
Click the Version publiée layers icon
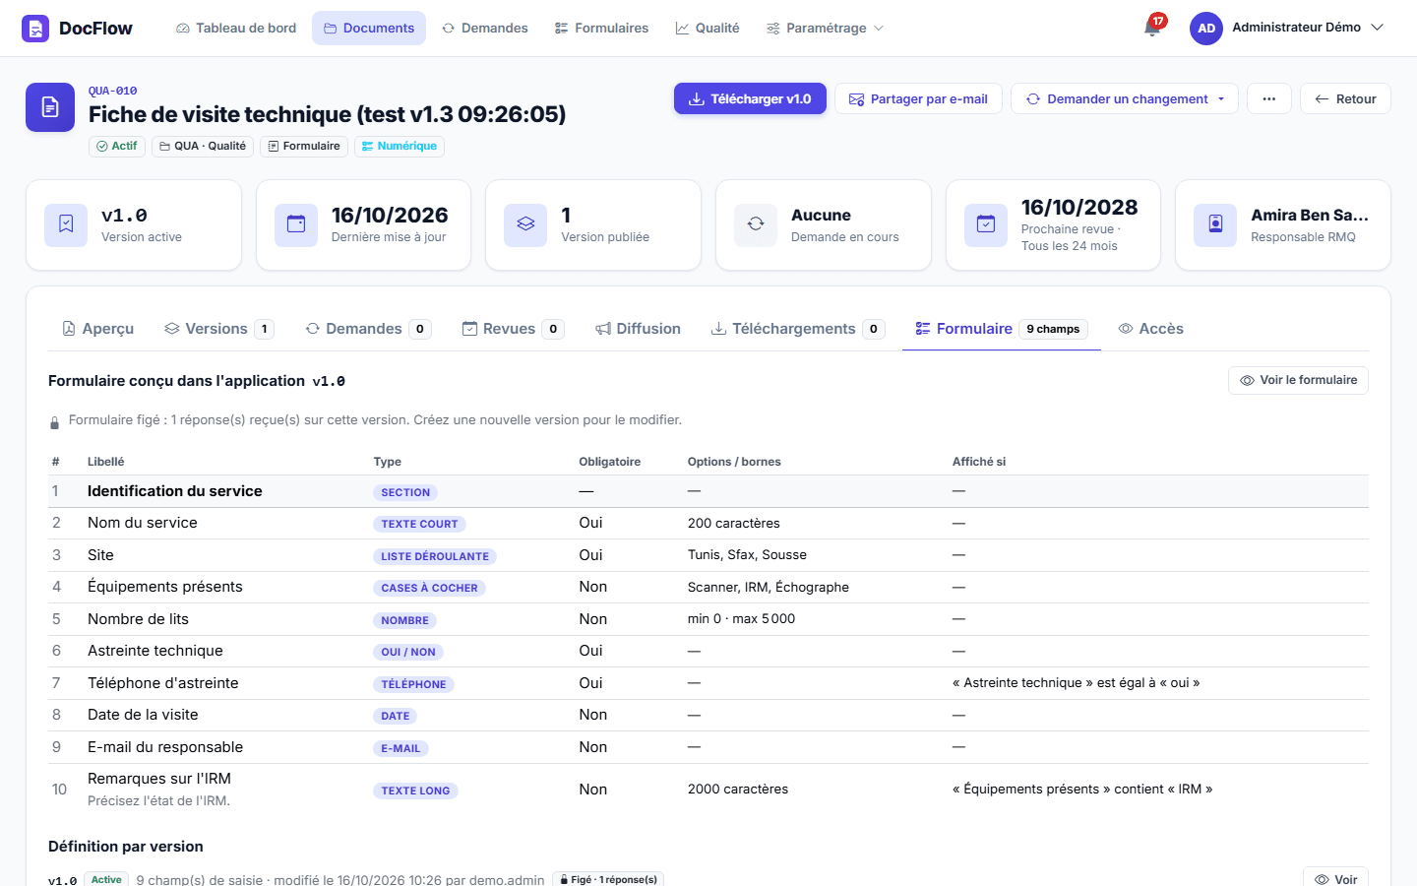tap(525, 224)
